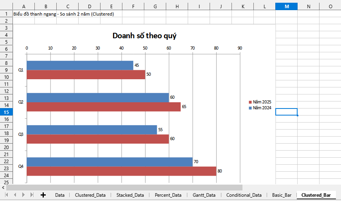Select row 15 header
The width and height of the screenshot is (341, 201).
pyautogui.click(x=6, y=112)
